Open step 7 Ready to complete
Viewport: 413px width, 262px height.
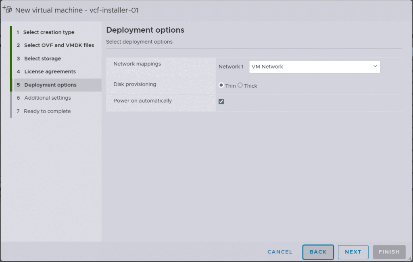pos(47,111)
